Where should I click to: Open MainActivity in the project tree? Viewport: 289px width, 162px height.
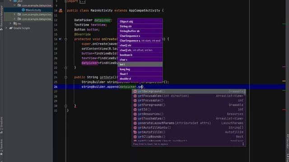[33, 10]
